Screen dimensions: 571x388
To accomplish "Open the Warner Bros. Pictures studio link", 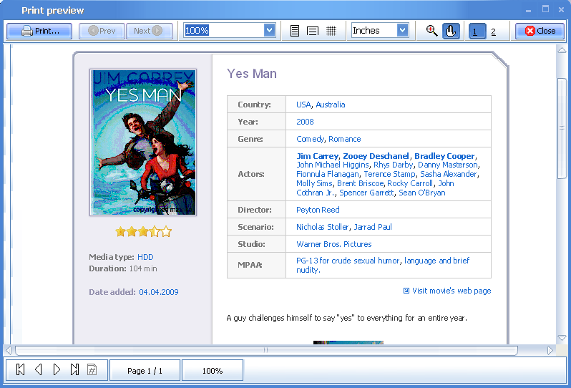I will click(x=334, y=244).
